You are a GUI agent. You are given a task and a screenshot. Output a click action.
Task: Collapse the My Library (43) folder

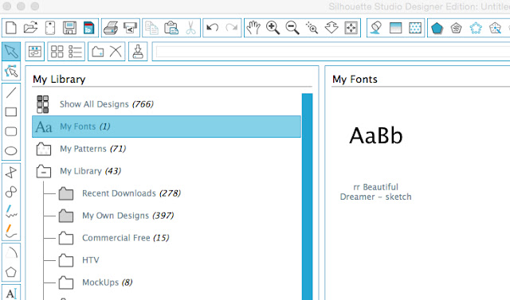pos(44,171)
